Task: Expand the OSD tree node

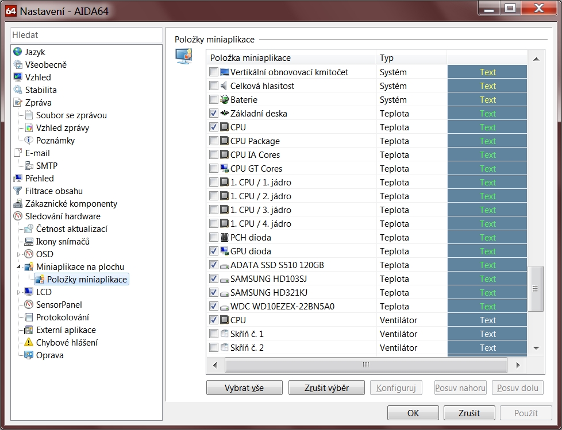Action: click(18, 254)
